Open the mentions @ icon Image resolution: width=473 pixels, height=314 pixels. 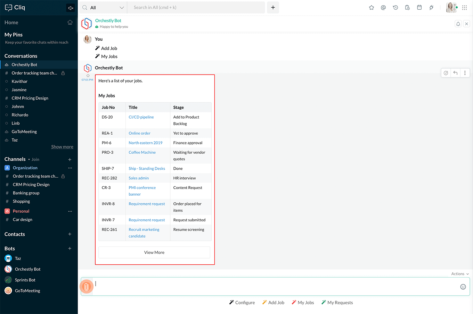(383, 8)
